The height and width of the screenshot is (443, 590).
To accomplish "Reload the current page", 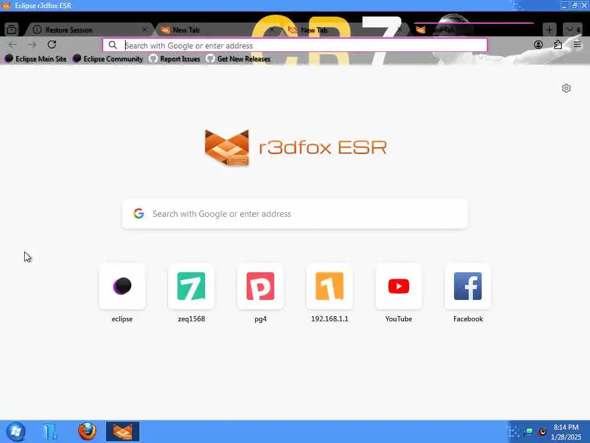I will pyautogui.click(x=52, y=44).
